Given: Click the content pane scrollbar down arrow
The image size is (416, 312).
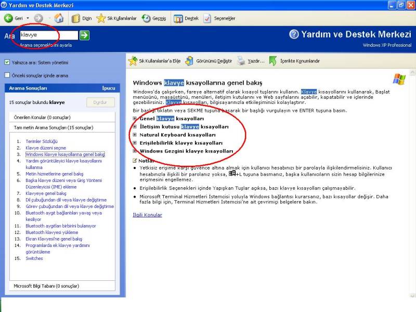Looking at the screenshot, I should (x=412, y=295).
